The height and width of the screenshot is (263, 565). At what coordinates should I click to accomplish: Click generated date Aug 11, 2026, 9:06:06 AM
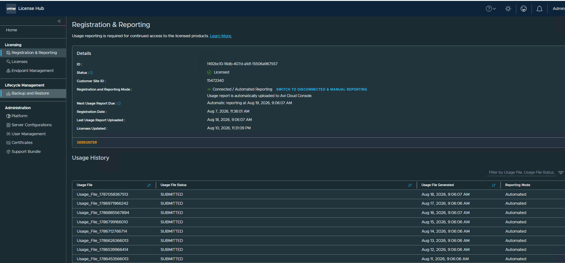(x=445, y=259)
